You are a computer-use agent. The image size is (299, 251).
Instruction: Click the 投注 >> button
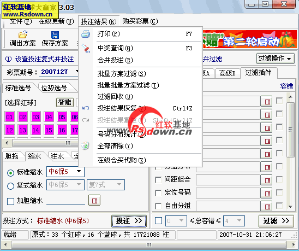click(129, 221)
